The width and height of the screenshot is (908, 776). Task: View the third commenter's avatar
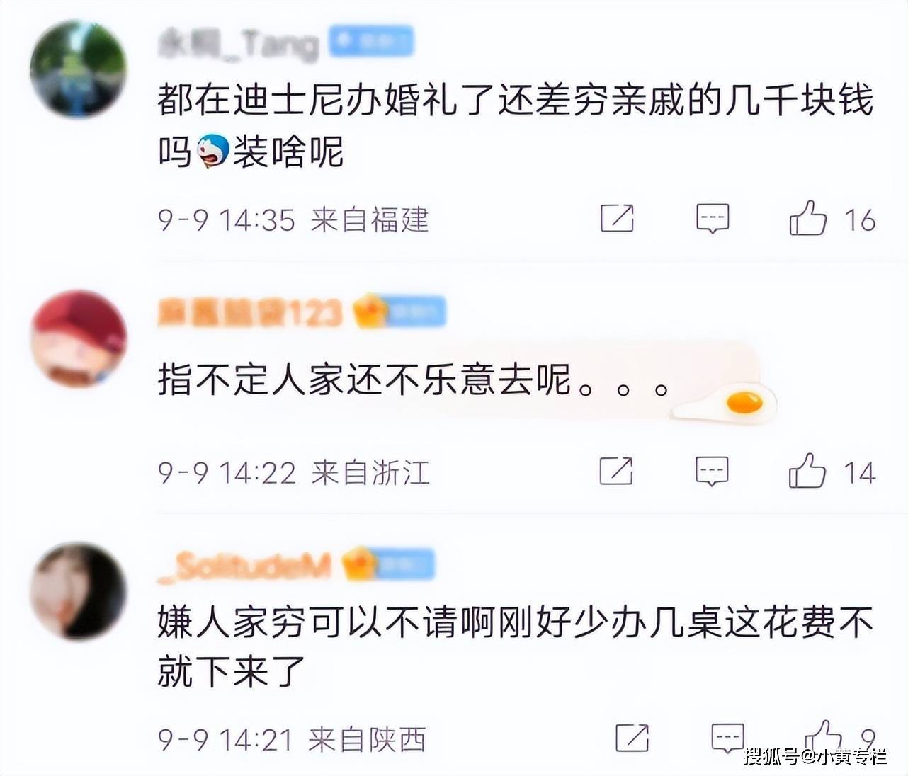pyautogui.click(x=78, y=592)
